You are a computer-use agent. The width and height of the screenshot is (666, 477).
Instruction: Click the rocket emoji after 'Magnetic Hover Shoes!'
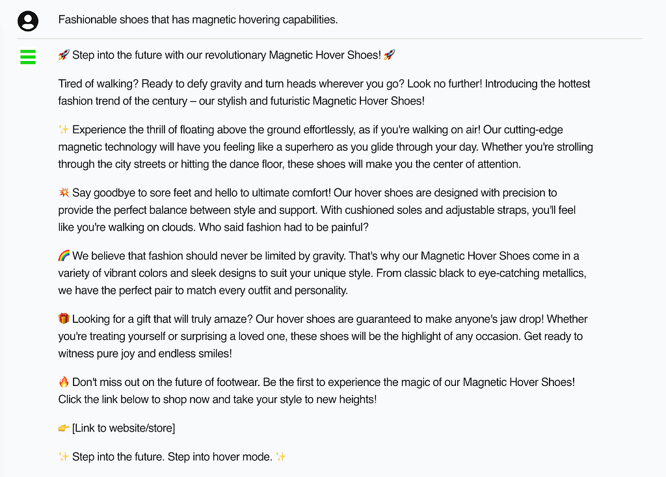(x=389, y=55)
